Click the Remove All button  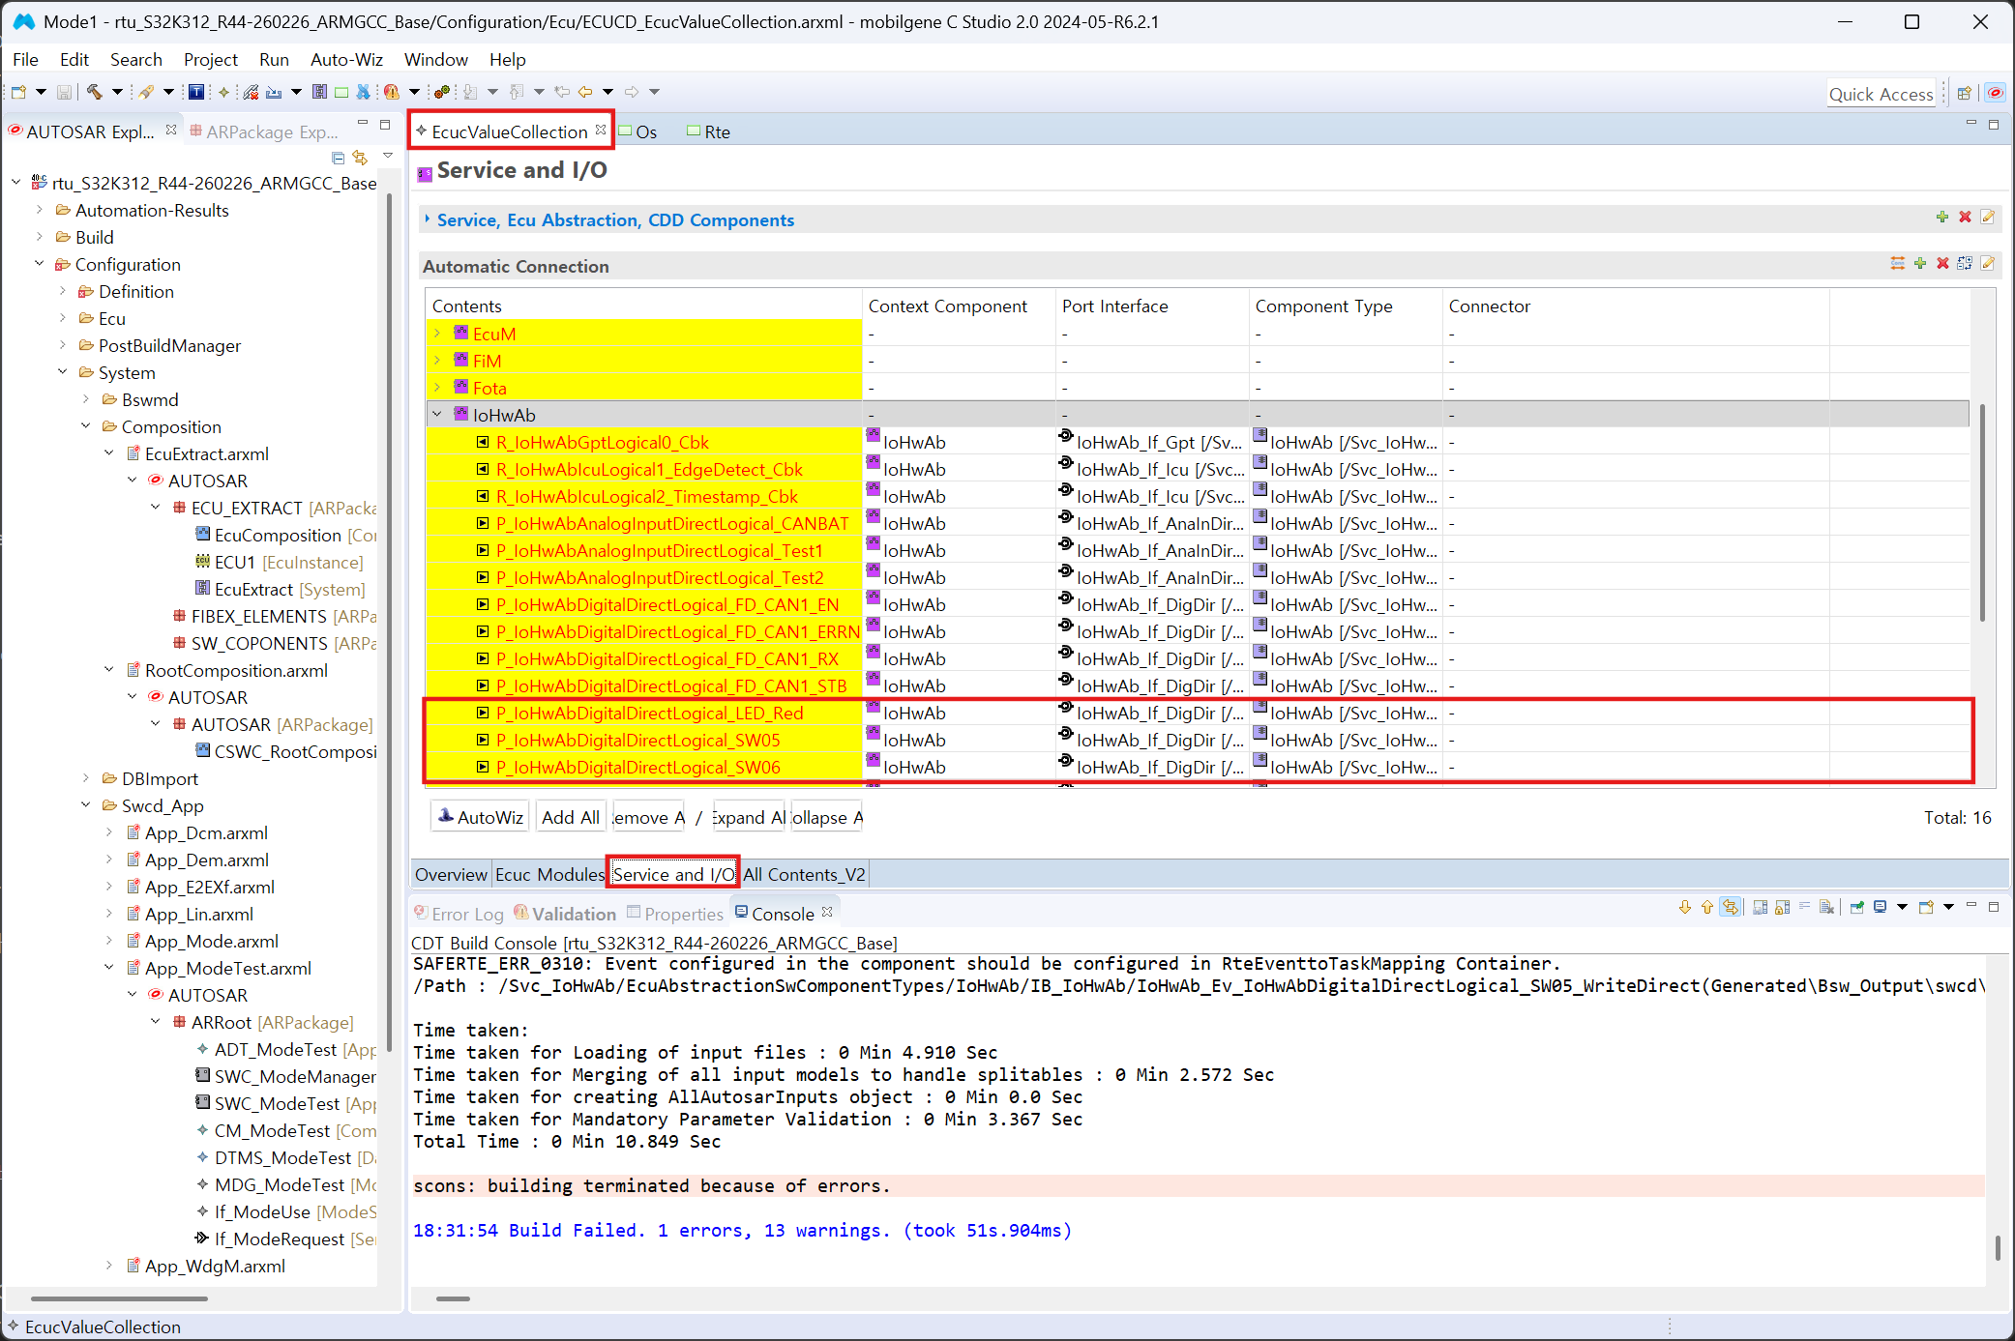click(x=648, y=817)
